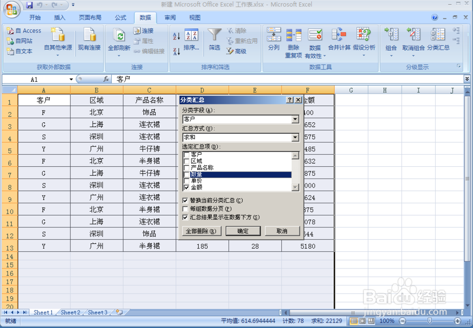Open existing connections (现有连接)
Image resolution: width=473 pixels, height=328 pixels.
[x=89, y=39]
